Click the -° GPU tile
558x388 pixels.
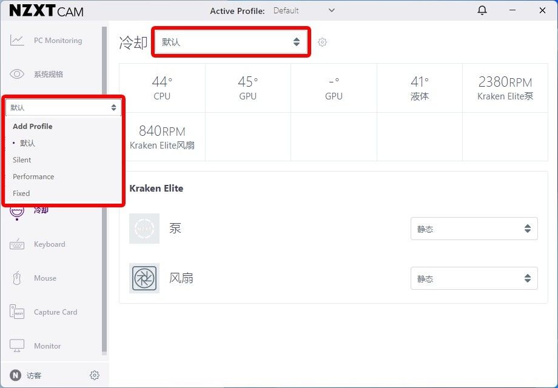pos(334,88)
